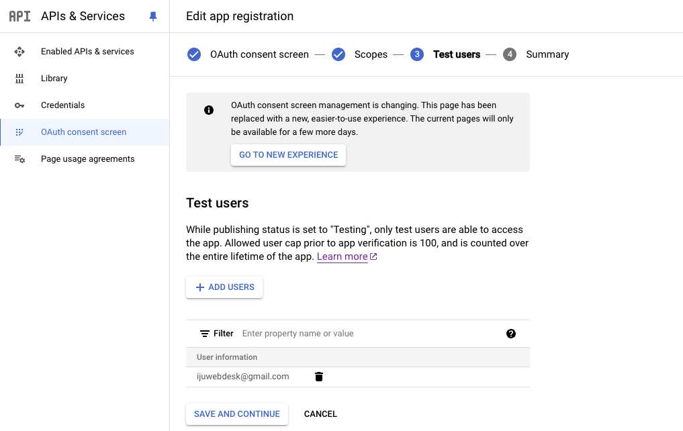Select the Test users step
This screenshot has width=683, height=431.
pos(457,54)
